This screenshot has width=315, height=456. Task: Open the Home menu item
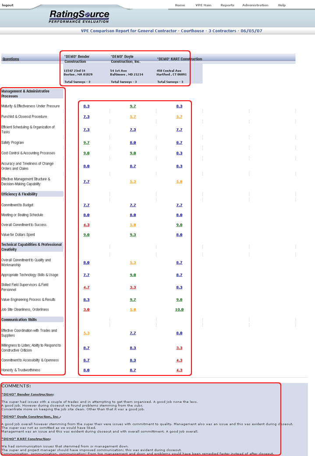[x=180, y=5]
